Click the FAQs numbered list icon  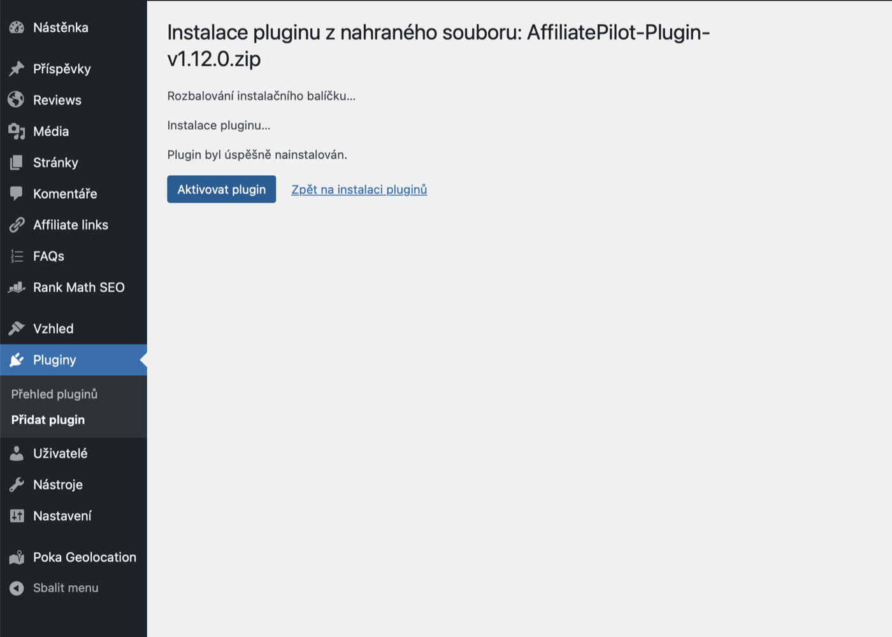[17, 256]
